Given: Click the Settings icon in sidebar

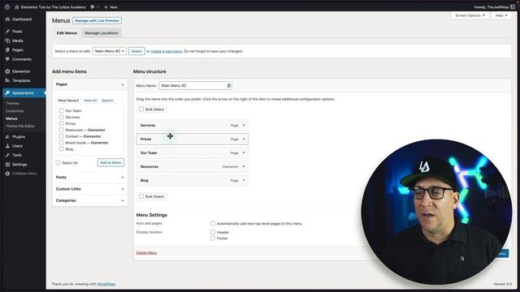Looking at the screenshot, I should (x=7, y=165).
